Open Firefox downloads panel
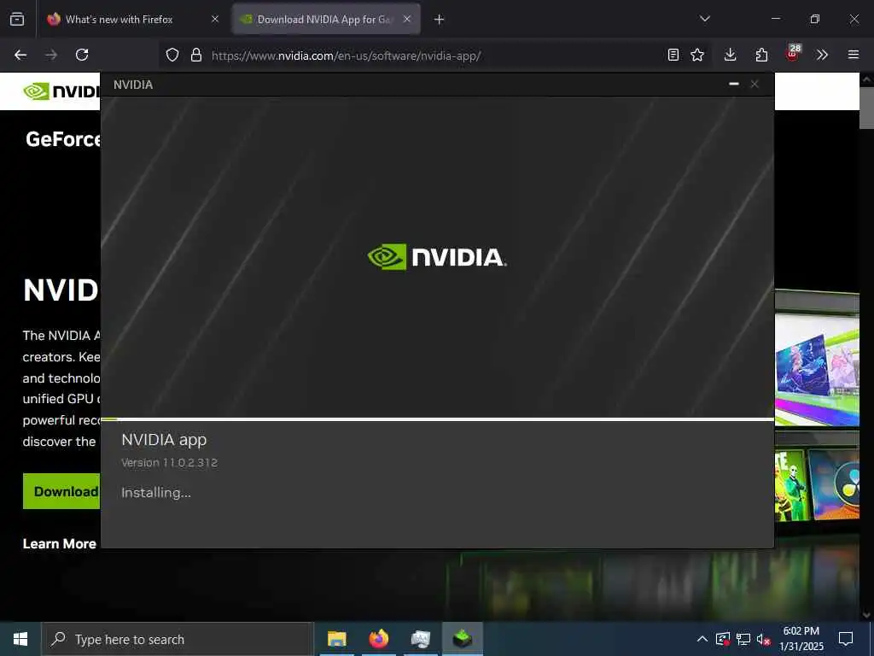Viewport: 874px width, 656px height. point(731,55)
